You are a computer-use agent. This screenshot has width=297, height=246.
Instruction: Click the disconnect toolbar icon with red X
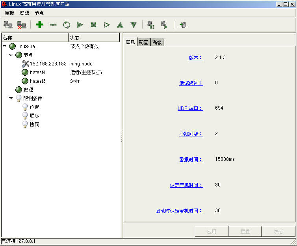pos(21,25)
